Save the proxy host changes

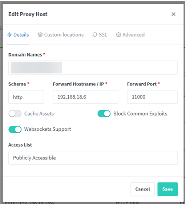(167, 189)
